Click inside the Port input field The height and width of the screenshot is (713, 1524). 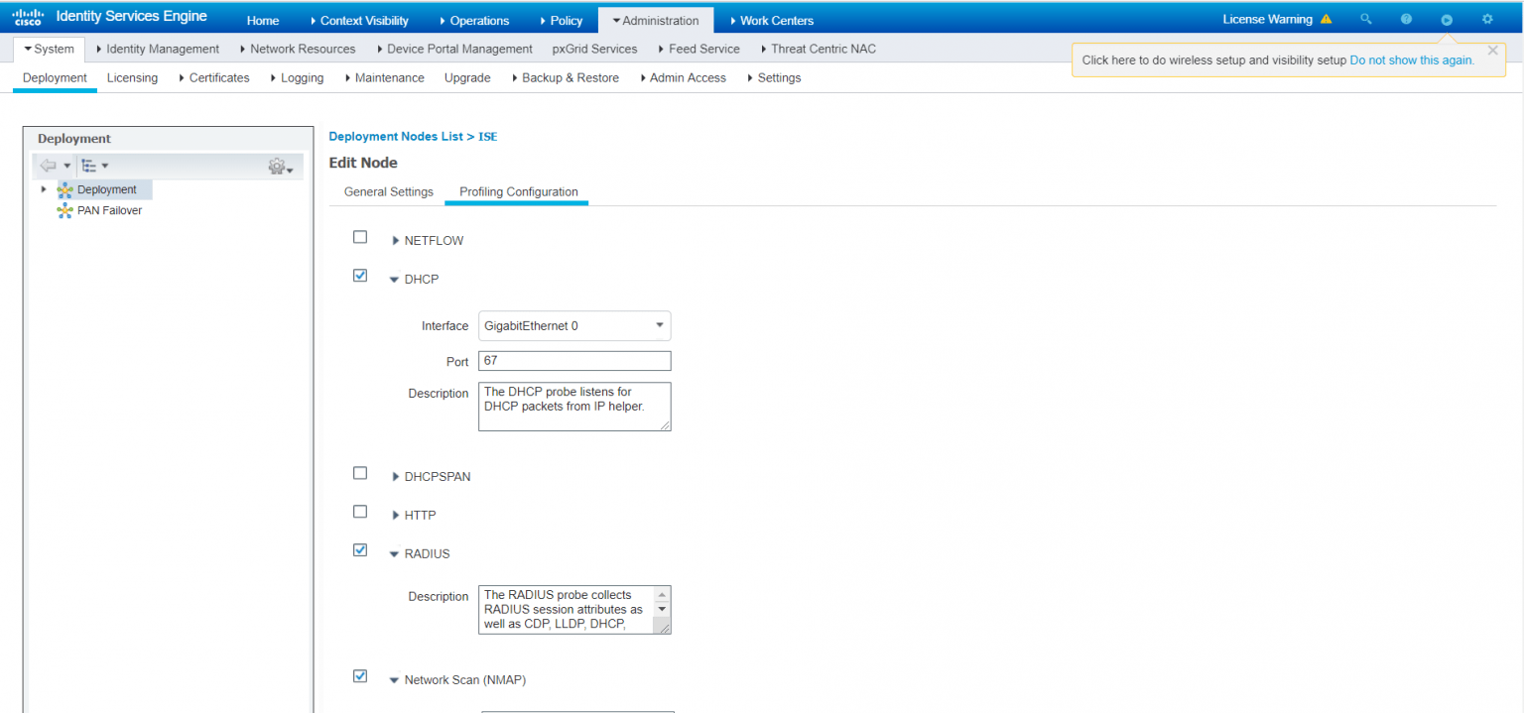pos(574,360)
